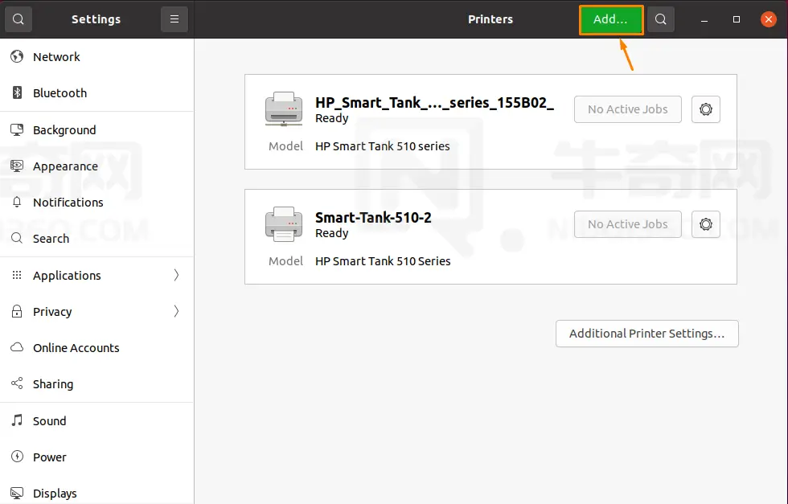Image resolution: width=788 pixels, height=504 pixels.
Task: Open Network settings in sidebar
Action: tap(96, 57)
